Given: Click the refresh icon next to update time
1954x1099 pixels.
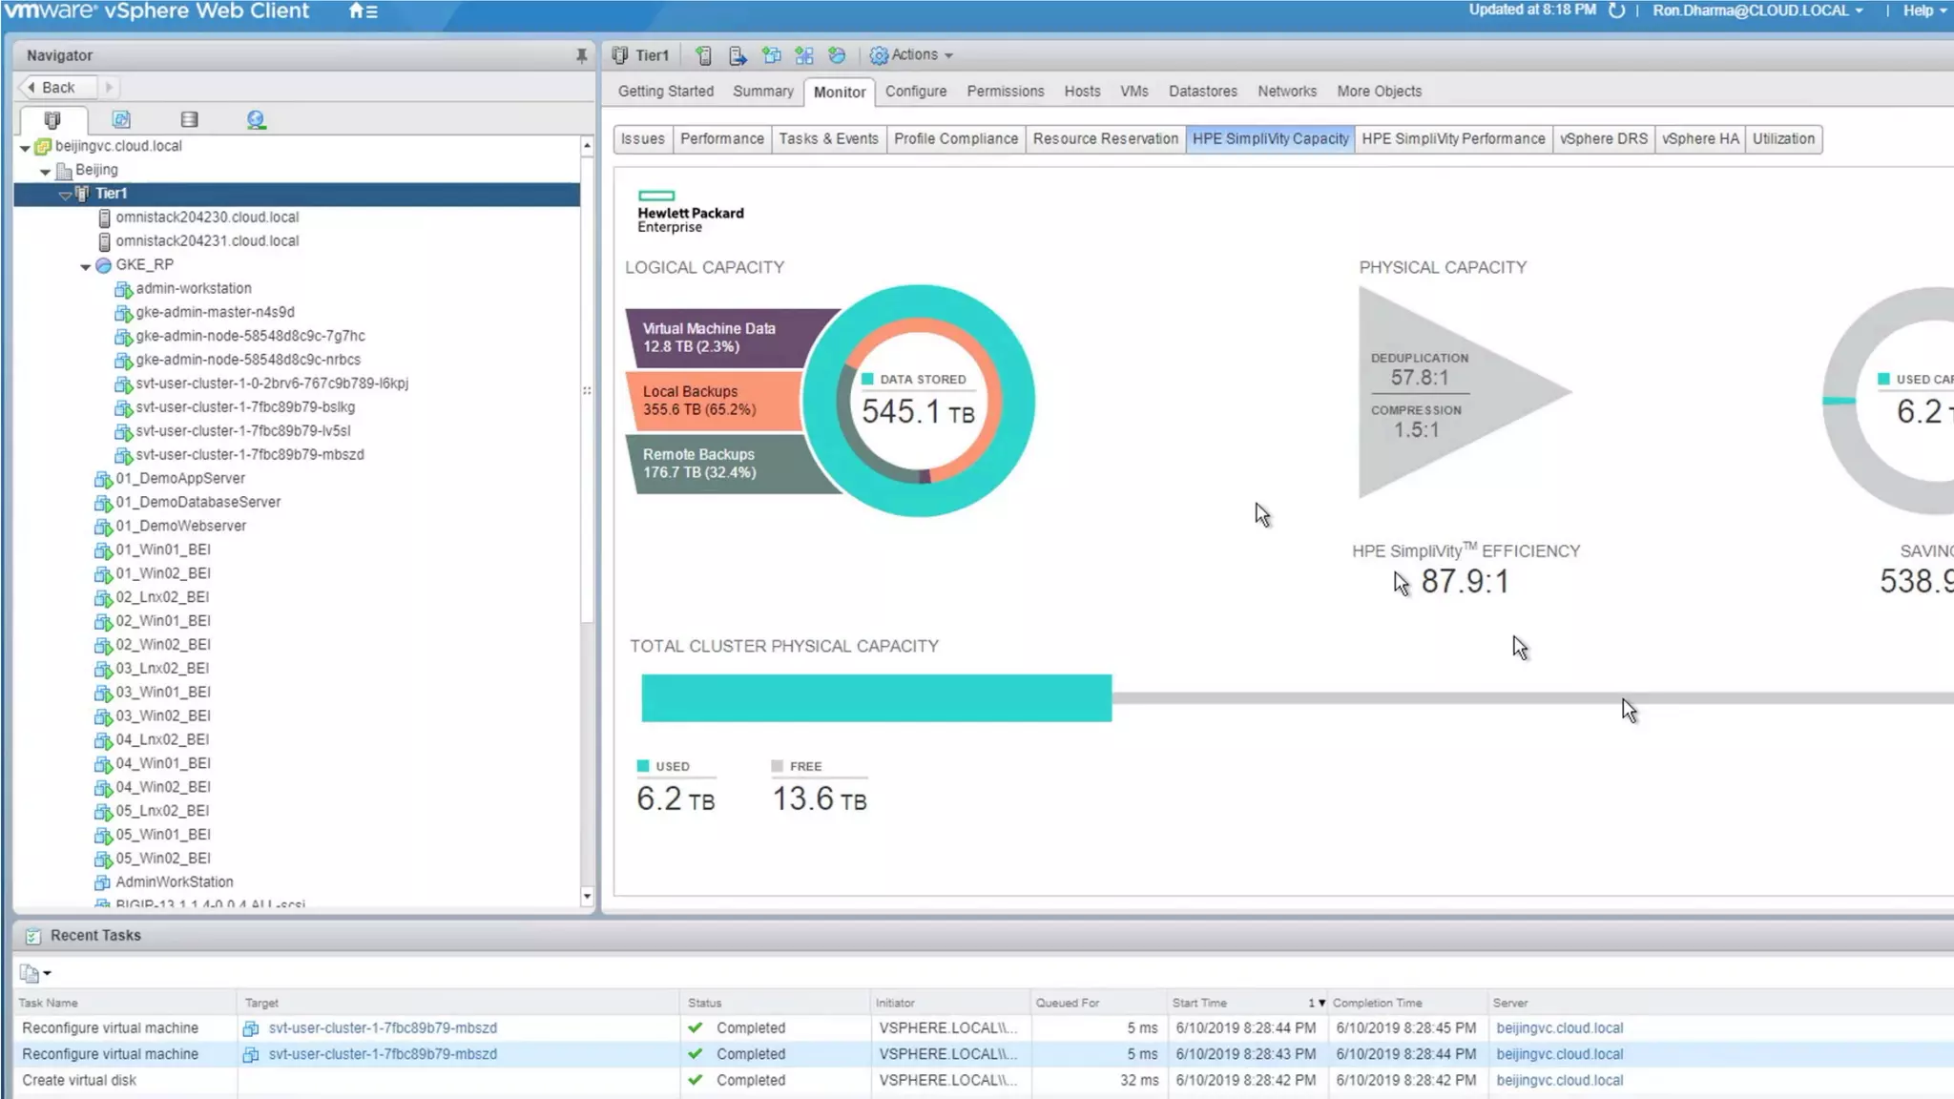Looking at the screenshot, I should tap(1616, 10).
